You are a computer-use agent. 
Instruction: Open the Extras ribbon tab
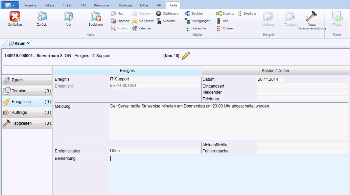pos(144,5)
